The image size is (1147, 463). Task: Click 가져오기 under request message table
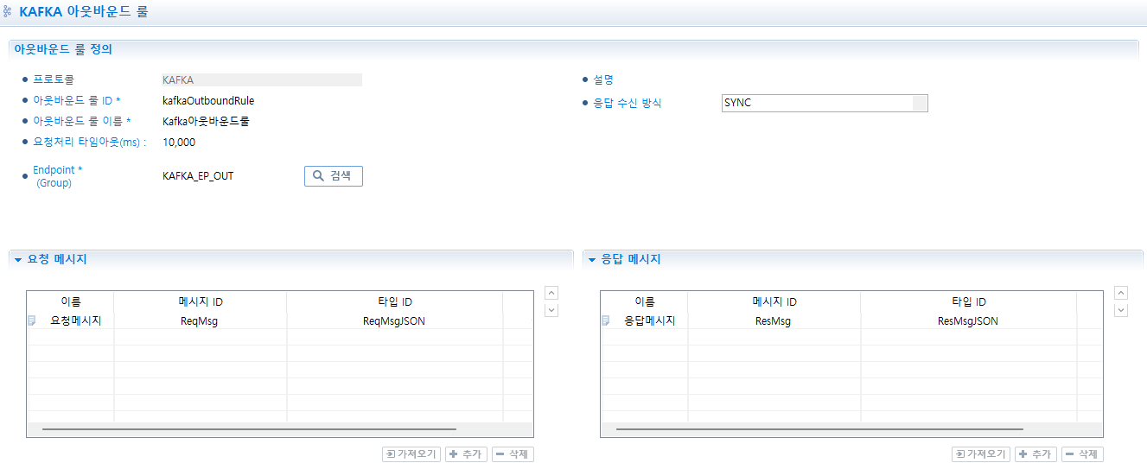411,453
